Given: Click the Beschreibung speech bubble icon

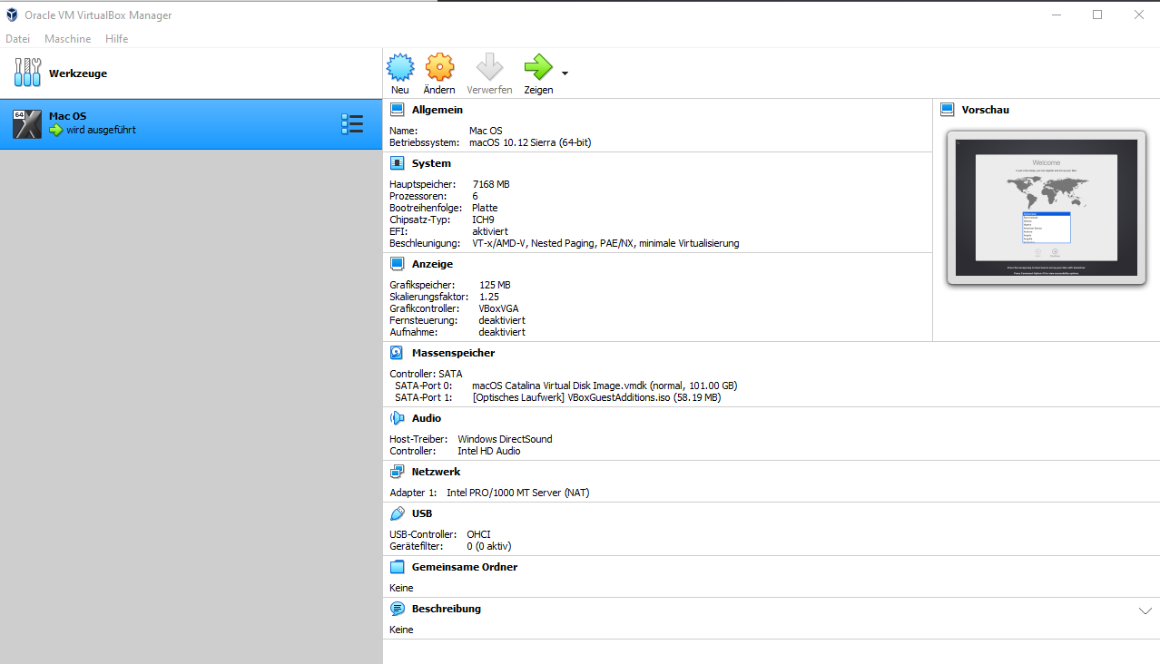Looking at the screenshot, I should 397,609.
